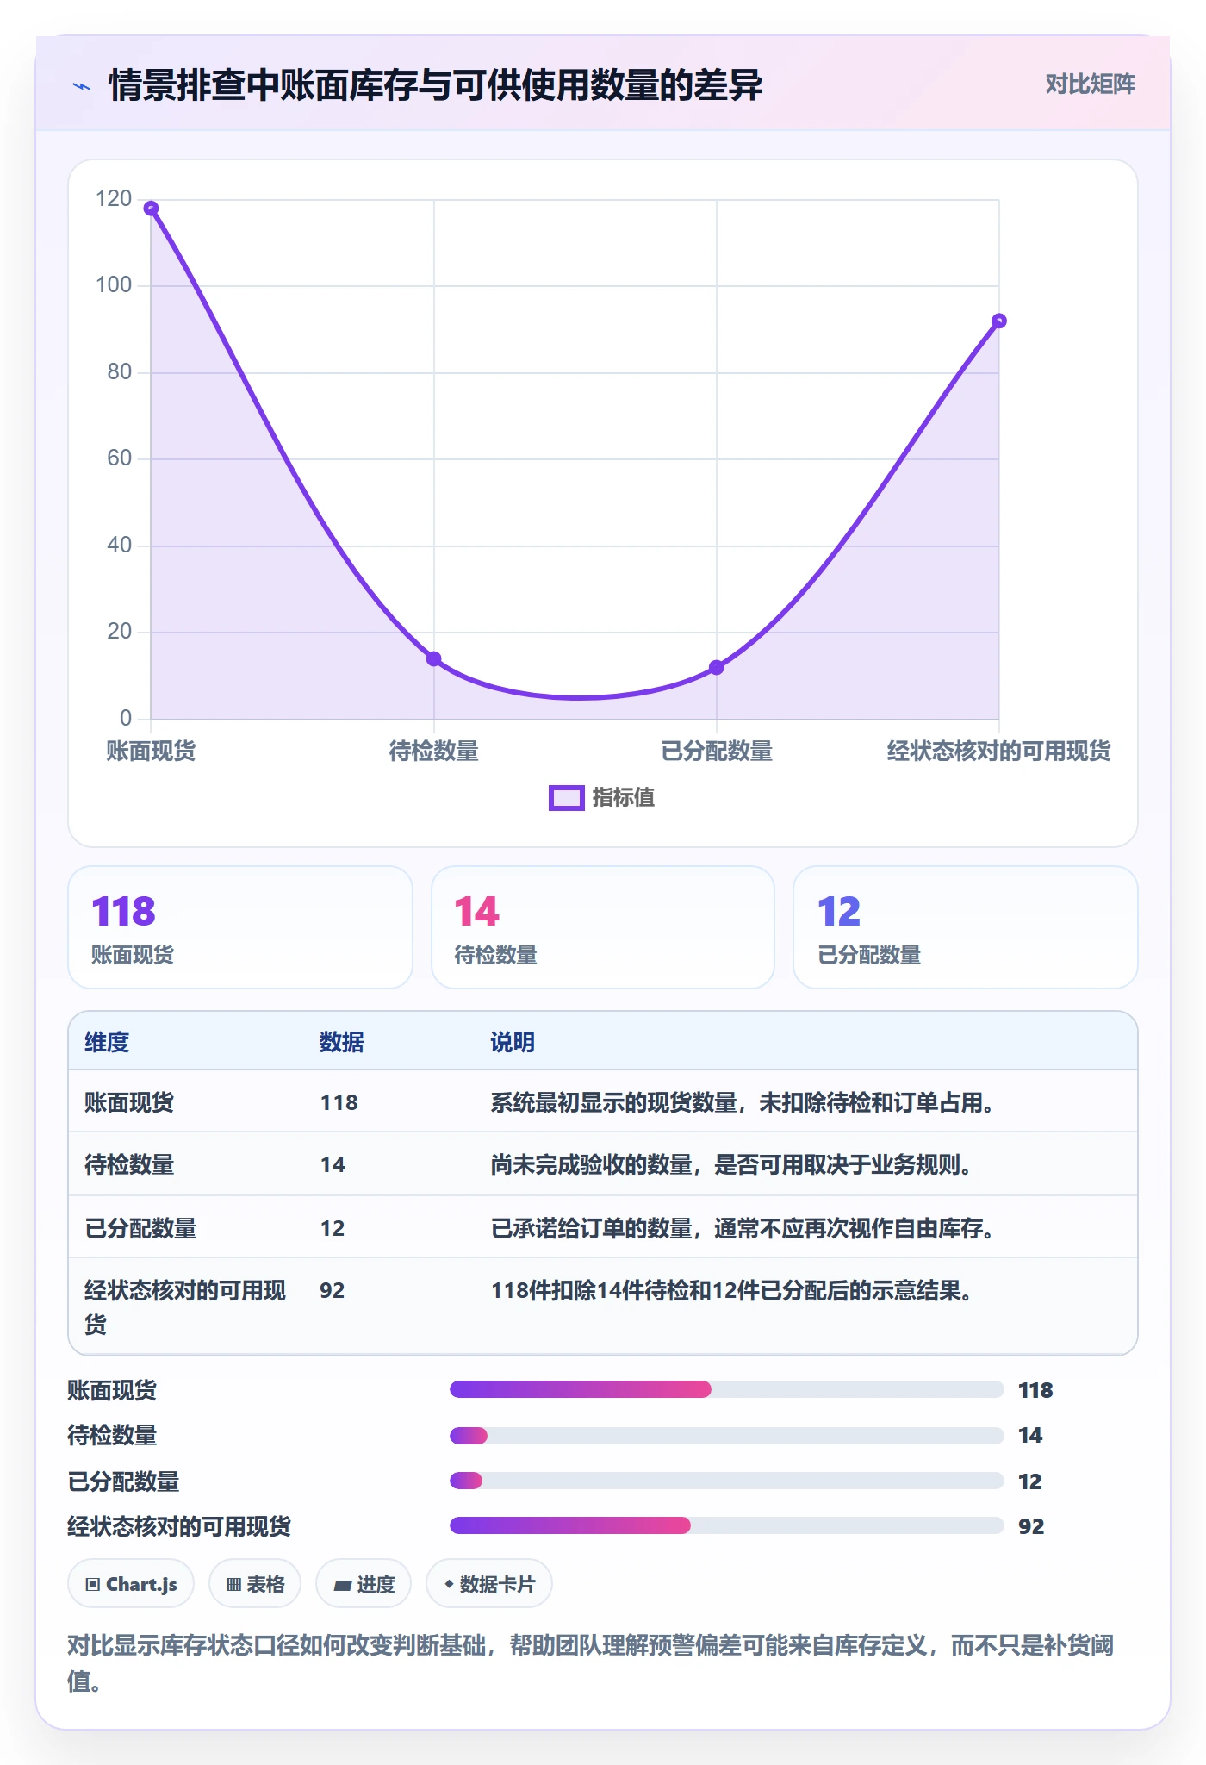
Task: Click the 经状态核对的可用现货 progress bar
Action: pyautogui.click(x=726, y=1525)
